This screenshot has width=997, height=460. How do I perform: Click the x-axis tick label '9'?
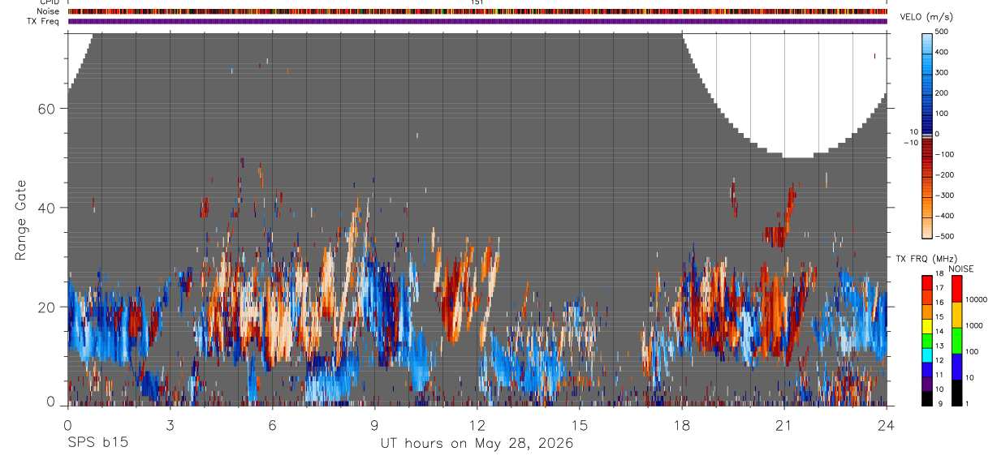point(375,425)
